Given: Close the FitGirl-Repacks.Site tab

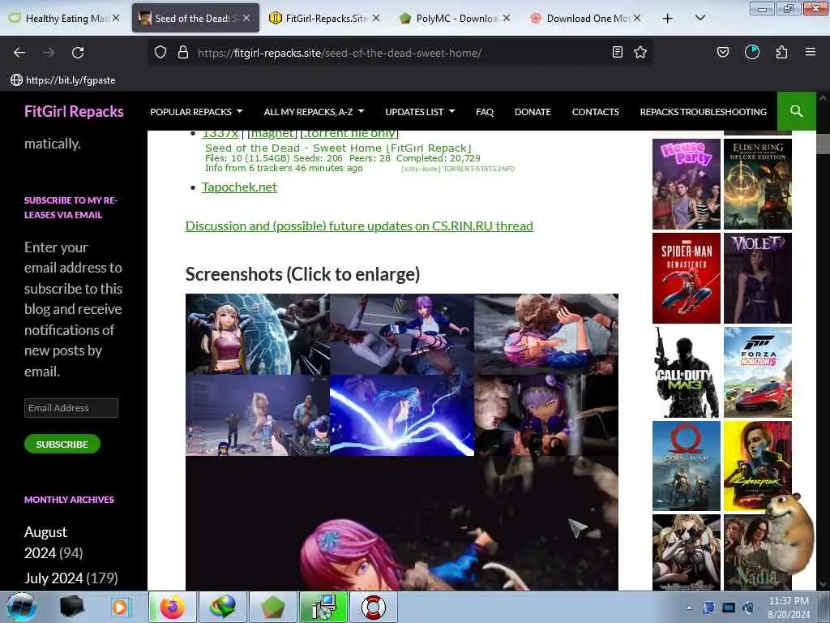Looking at the screenshot, I should [x=376, y=18].
